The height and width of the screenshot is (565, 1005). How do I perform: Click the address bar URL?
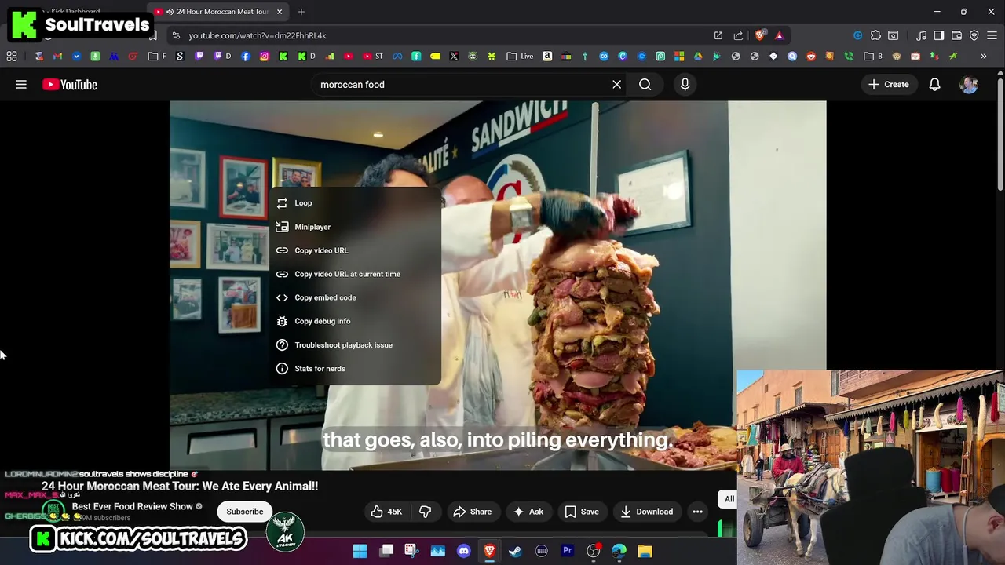[258, 35]
